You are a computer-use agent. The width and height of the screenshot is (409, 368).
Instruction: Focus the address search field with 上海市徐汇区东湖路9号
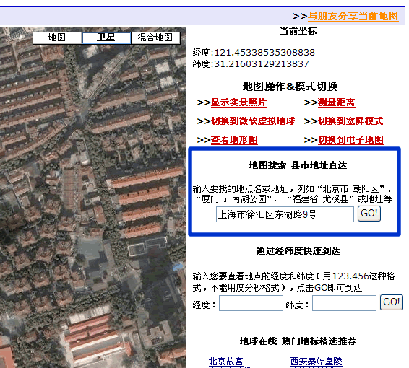point(285,214)
